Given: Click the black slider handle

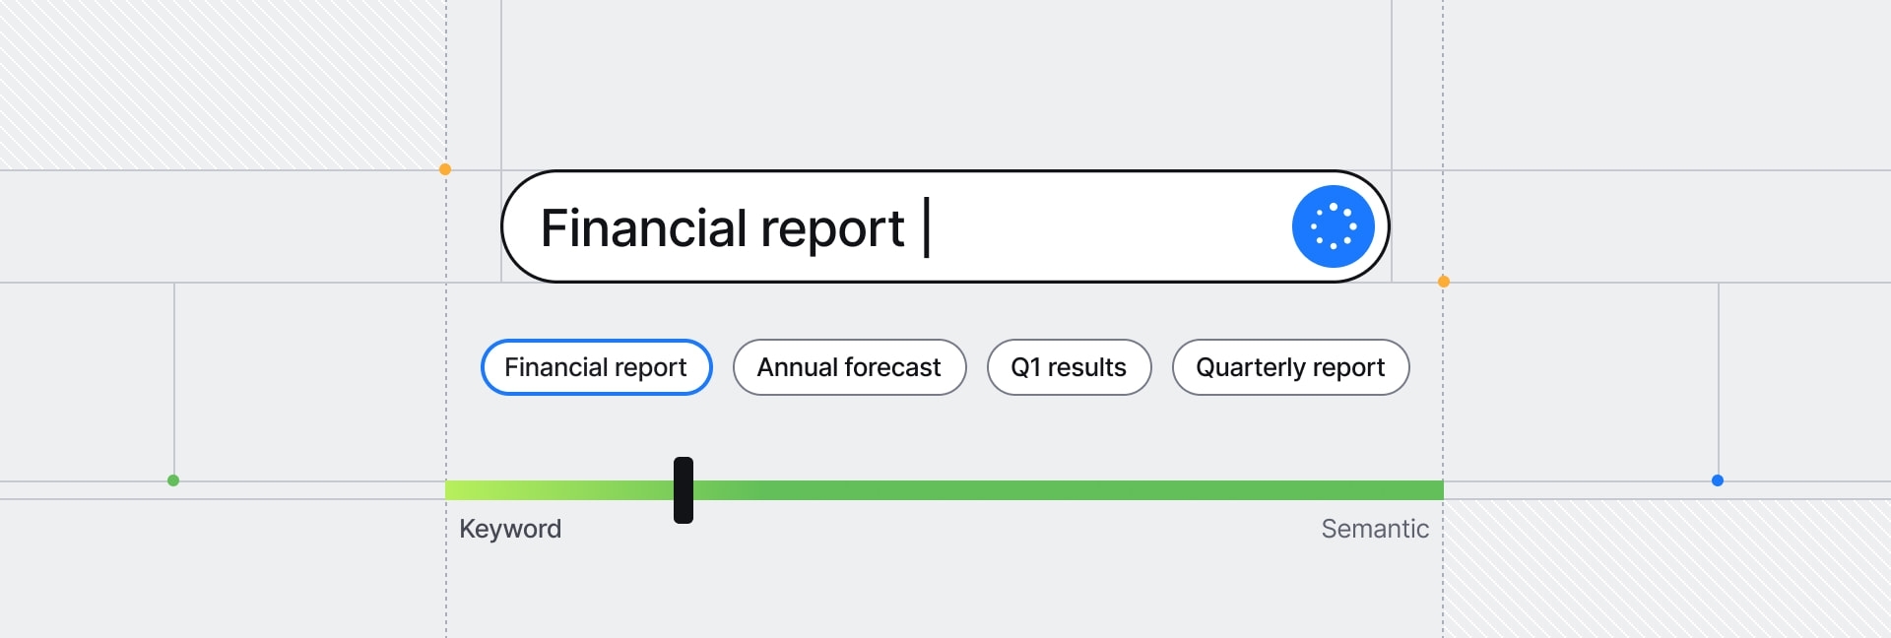Looking at the screenshot, I should pyautogui.click(x=684, y=490).
